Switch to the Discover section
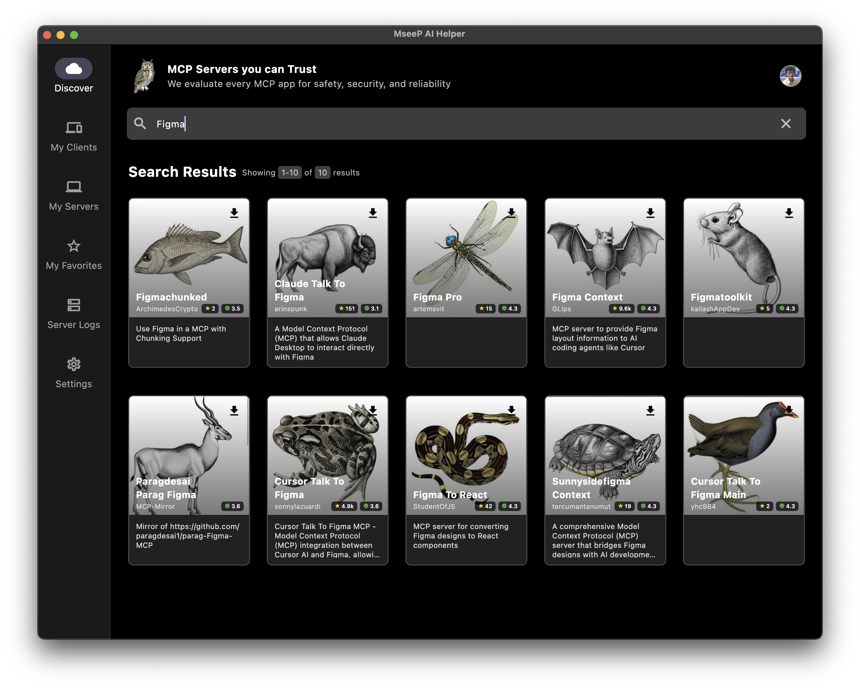The width and height of the screenshot is (860, 689). [74, 76]
